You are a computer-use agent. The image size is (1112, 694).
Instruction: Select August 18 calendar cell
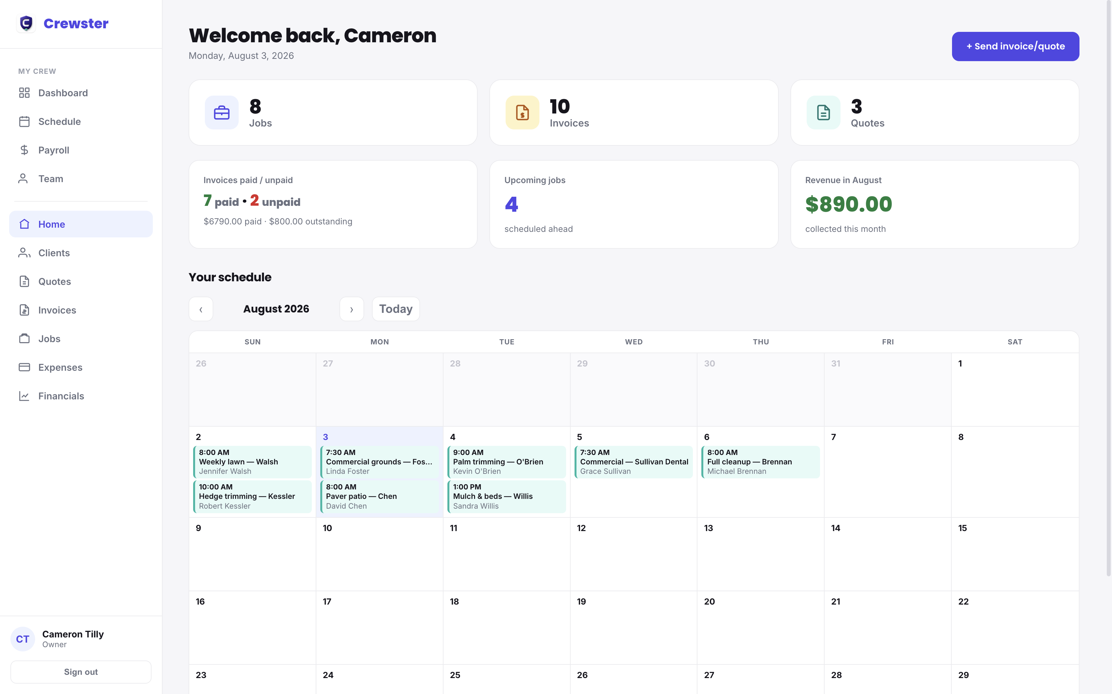pos(507,627)
